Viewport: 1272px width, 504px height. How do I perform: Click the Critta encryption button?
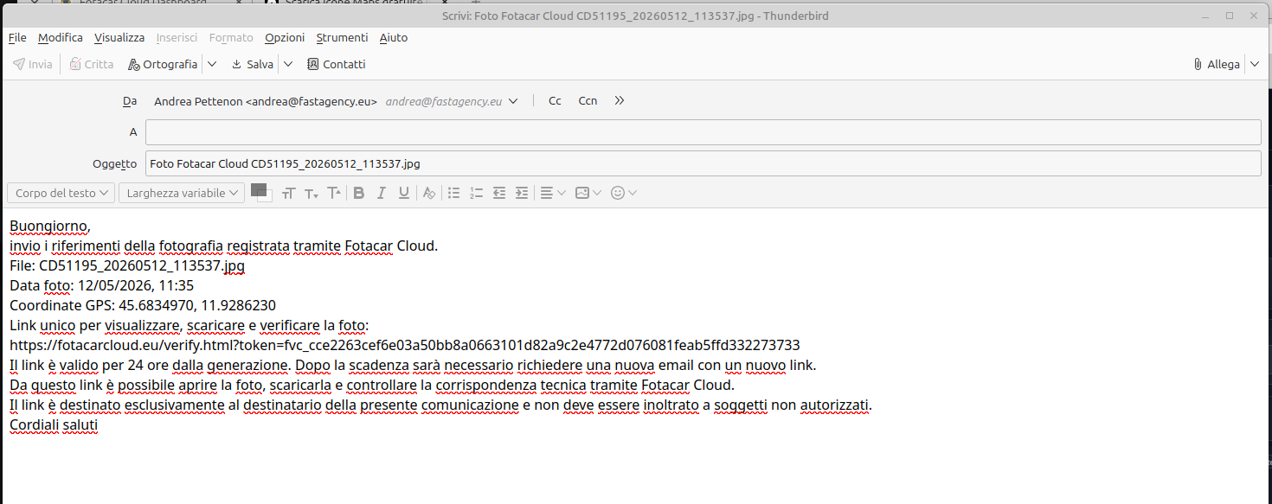(x=91, y=64)
